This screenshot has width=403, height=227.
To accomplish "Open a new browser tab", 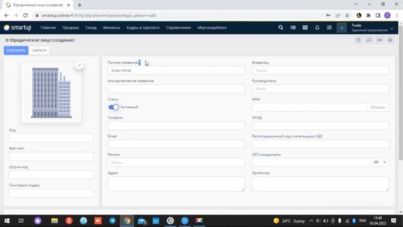I will (80, 5).
